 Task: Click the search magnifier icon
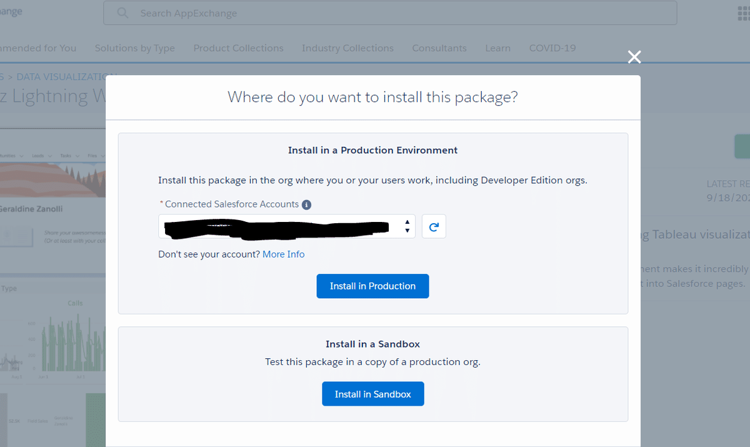click(x=122, y=13)
